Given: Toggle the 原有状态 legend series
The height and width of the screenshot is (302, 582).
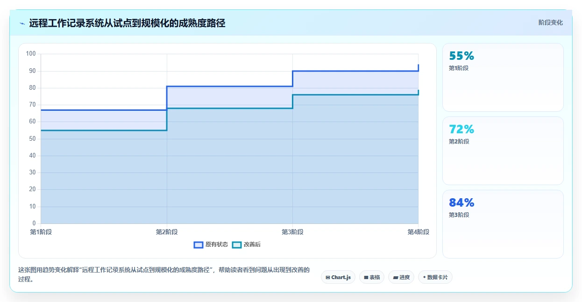Looking at the screenshot, I should [211, 244].
